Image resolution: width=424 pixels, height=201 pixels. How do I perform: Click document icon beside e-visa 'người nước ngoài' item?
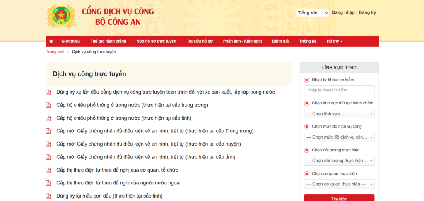pos(48,183)
